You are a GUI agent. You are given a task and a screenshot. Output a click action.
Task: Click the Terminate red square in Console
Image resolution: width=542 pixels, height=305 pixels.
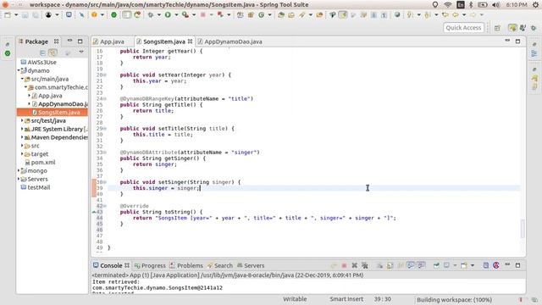pyautogui.click(x=344, y=265)
